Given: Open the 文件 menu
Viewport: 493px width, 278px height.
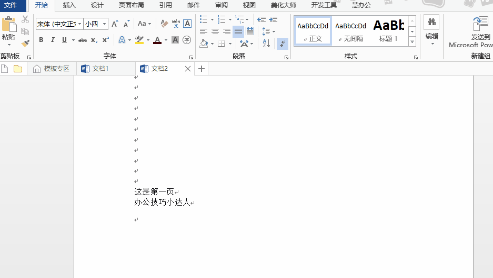Looking at the screenshot, I should point(11,5).
